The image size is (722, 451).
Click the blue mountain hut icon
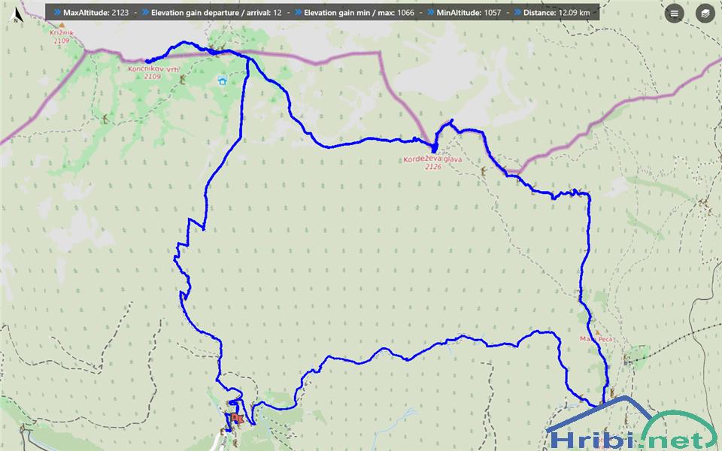coord(222,80)
